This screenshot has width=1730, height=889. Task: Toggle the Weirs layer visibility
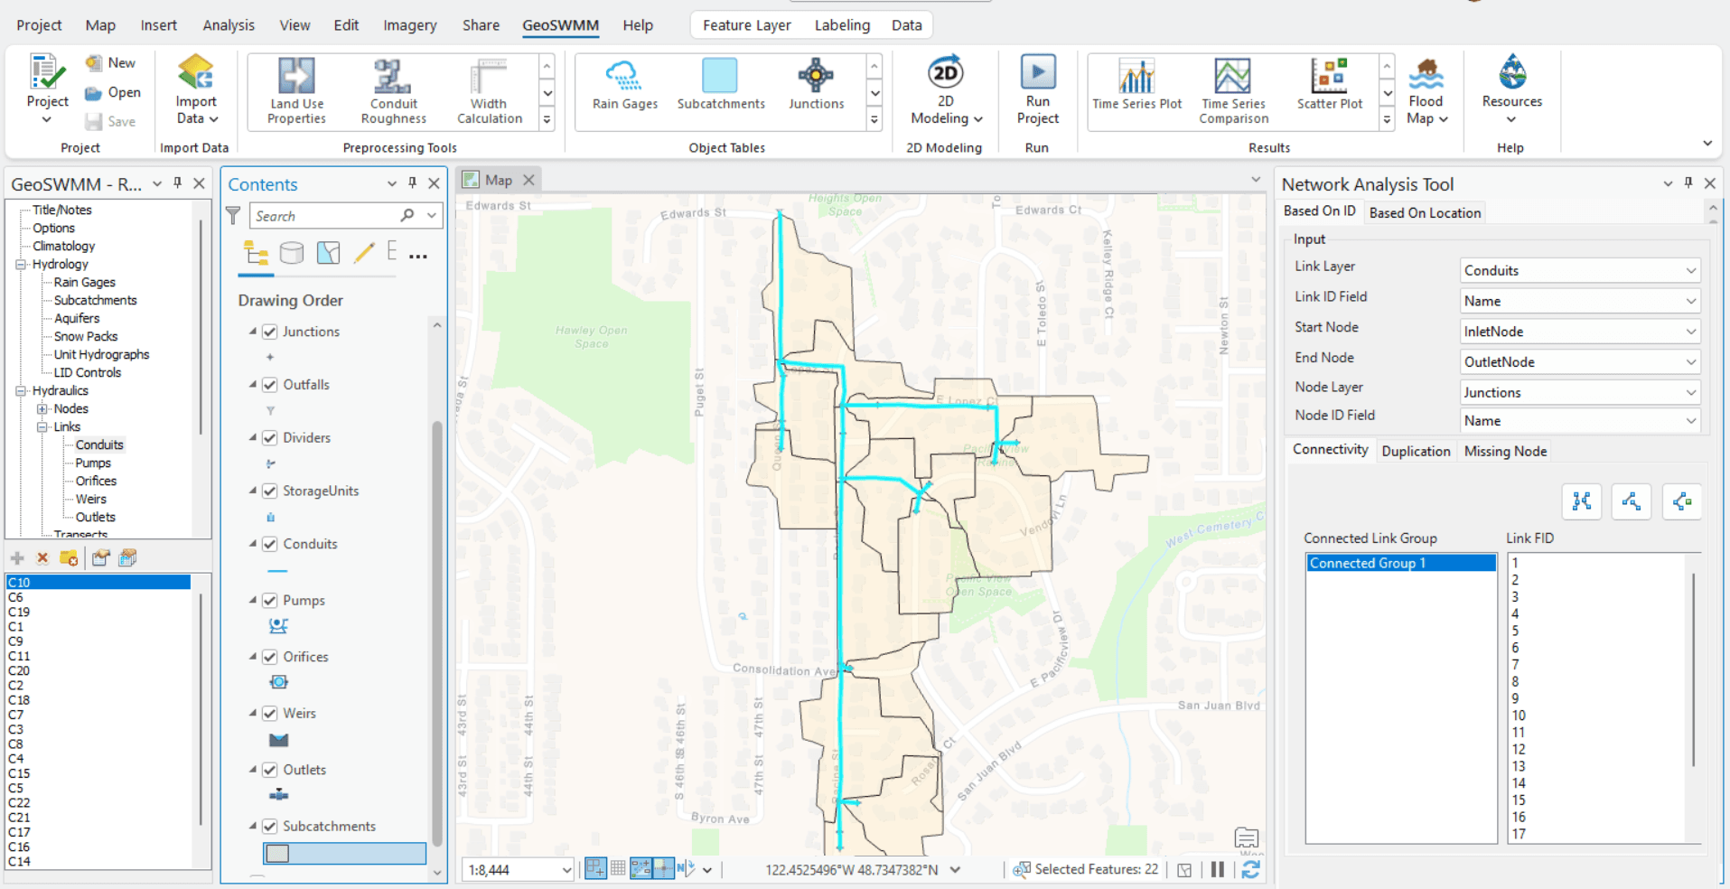[269, 714]
